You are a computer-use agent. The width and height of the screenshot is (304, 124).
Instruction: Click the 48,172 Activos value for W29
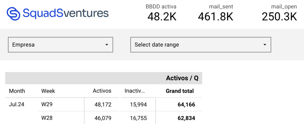click(103, 104)
